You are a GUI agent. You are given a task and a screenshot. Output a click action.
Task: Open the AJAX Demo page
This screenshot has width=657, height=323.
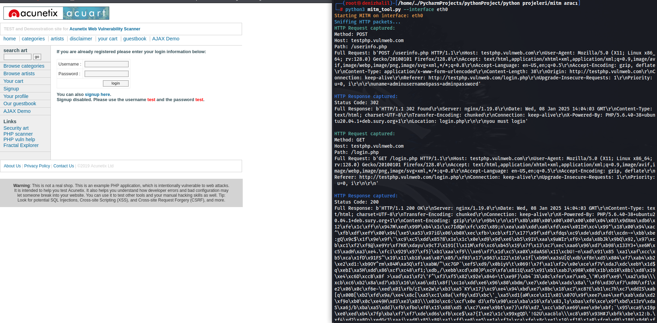point(166,39)
